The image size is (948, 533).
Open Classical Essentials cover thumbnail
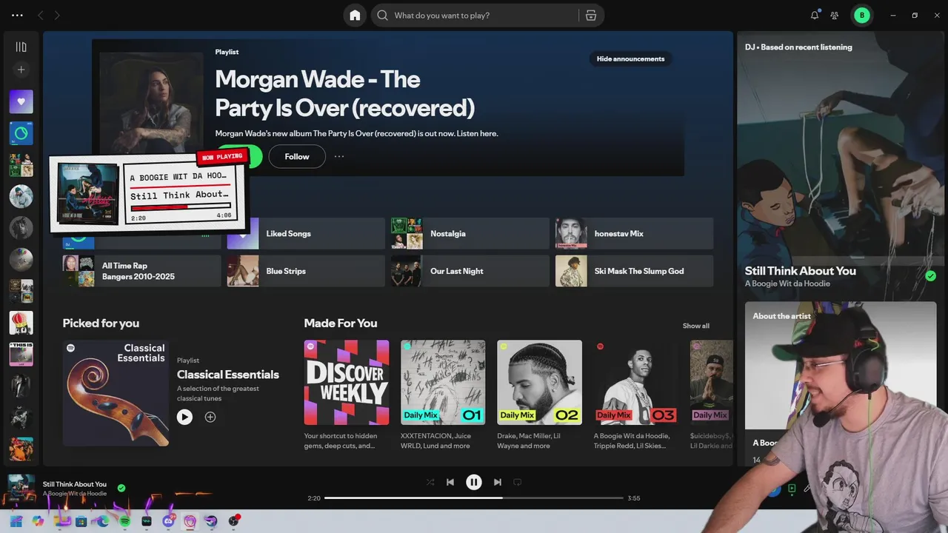point(116,393)
